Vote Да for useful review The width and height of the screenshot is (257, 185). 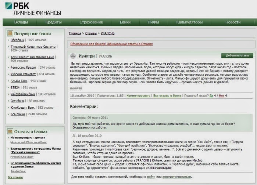click(x=211, y=96)
